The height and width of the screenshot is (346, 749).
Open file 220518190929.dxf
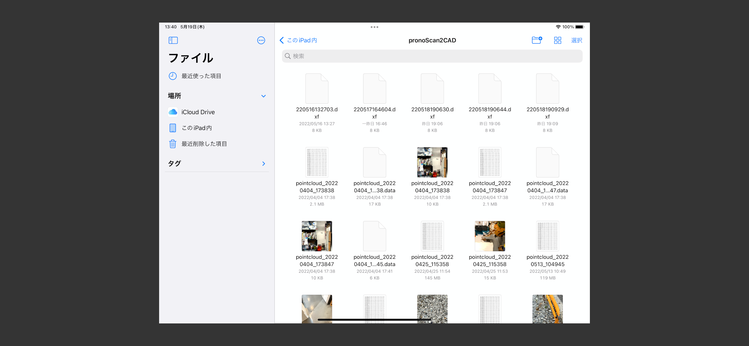[547, 103]
